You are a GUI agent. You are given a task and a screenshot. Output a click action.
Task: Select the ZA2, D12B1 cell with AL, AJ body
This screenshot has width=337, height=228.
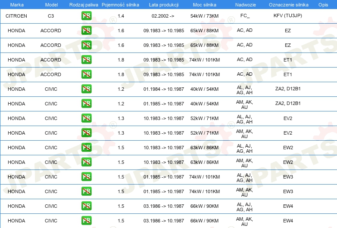coord(288,89)
